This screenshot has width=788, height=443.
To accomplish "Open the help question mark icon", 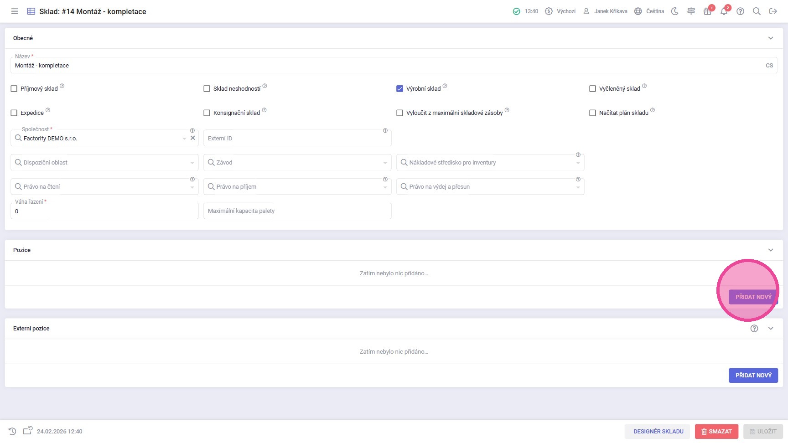I will tap(740, 11).
